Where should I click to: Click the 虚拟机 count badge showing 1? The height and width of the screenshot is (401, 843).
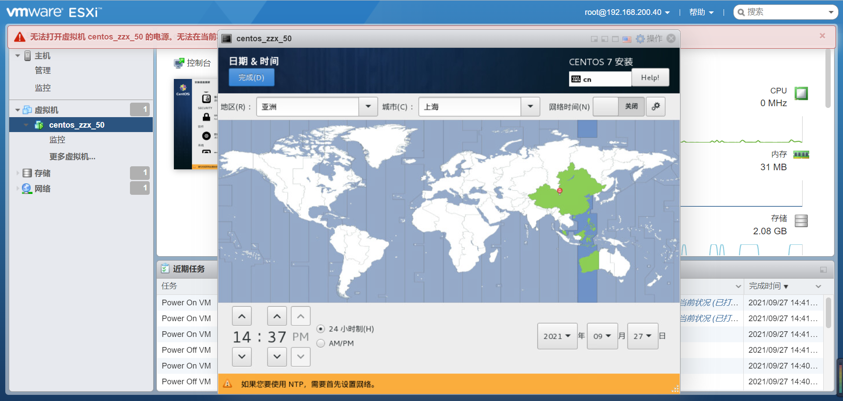(x=140, y=110)
